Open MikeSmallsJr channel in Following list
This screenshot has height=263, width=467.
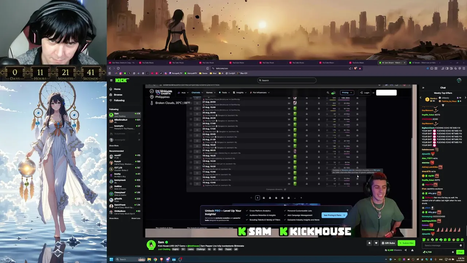pyautogui.click(x=124, y=121)
